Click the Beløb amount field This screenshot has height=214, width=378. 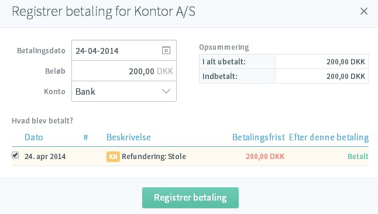pyautogui.click(x=124, y=71)
